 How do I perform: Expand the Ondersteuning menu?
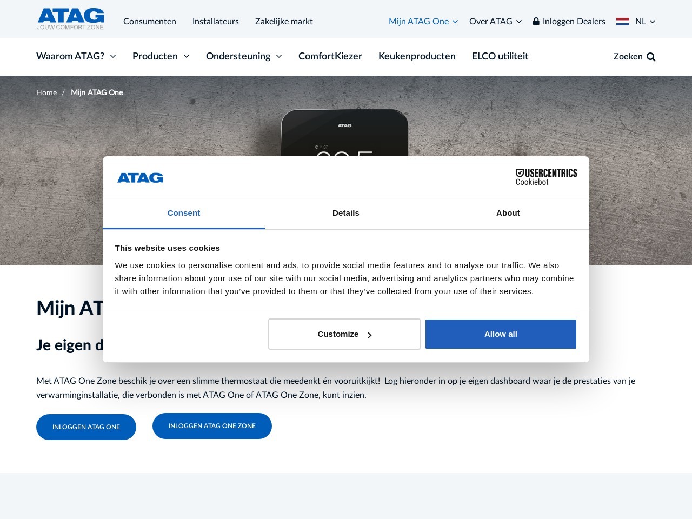click(x=244, y=56)
